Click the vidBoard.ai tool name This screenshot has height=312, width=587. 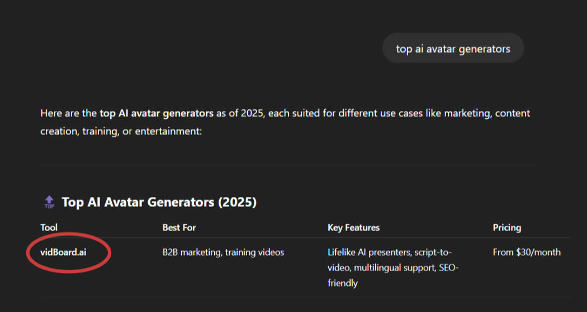point(63,252)
